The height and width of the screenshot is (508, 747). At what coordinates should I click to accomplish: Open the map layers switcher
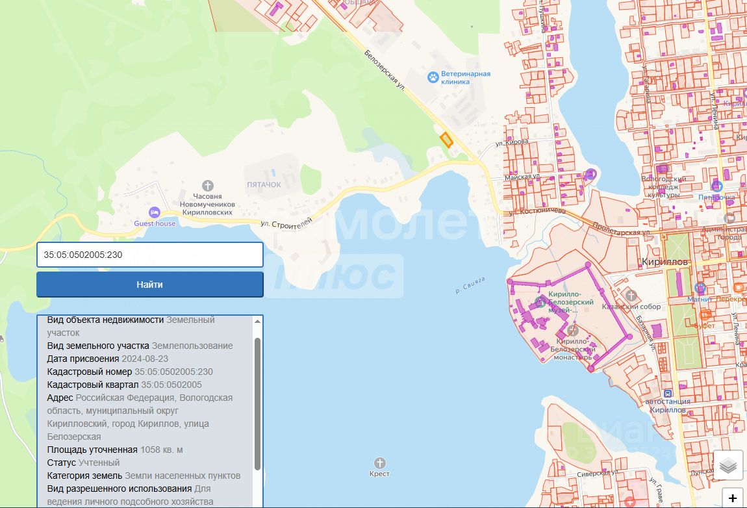click(x=728, y=465)
